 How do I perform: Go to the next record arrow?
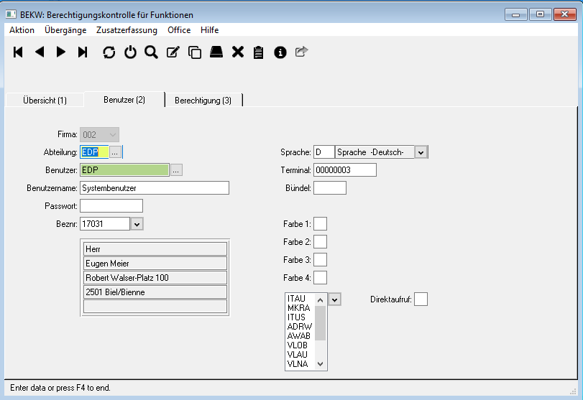coord(61,52)
